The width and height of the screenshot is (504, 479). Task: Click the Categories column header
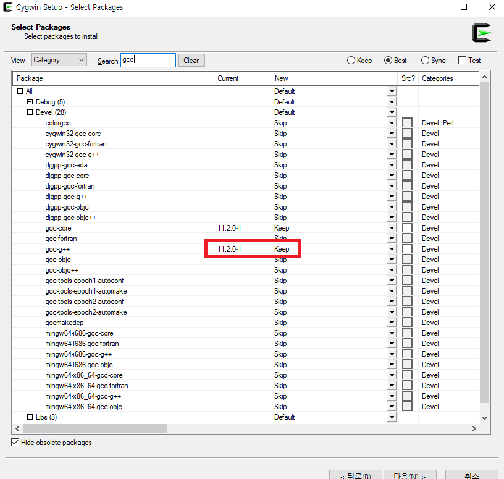click(448, 78)
